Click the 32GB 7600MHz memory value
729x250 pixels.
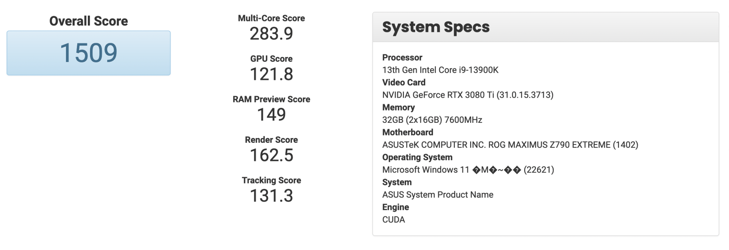432,120
